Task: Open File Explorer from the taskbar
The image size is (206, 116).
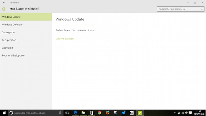Action: pos(83,113)
